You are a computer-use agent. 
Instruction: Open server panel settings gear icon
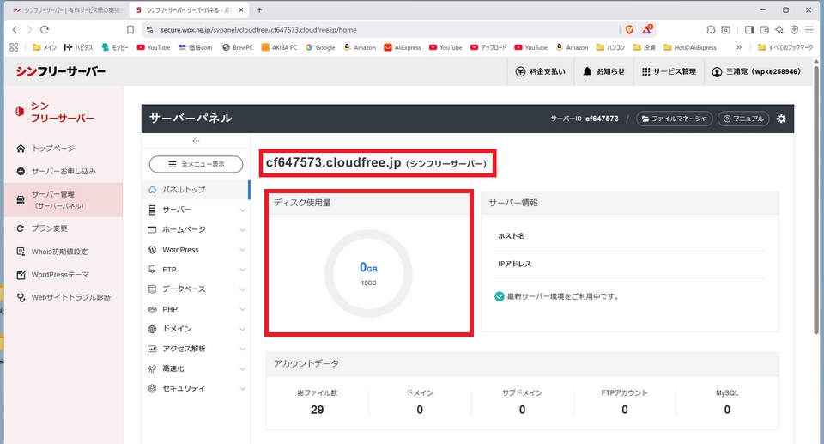tap(781, 119)
